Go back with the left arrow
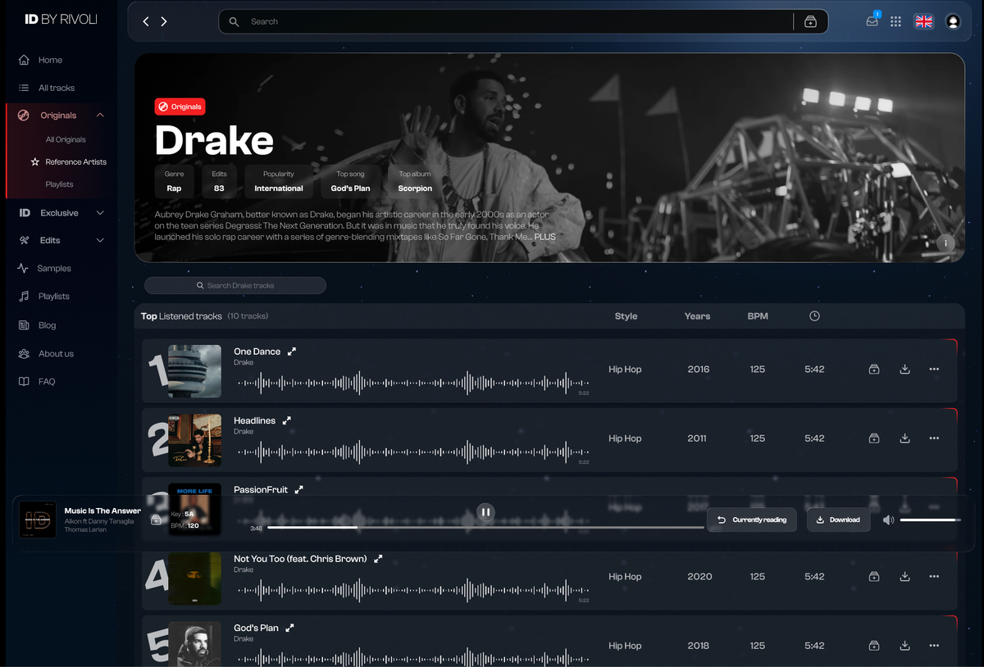Screen dimensions: 984x667 (x=146, y=21)
